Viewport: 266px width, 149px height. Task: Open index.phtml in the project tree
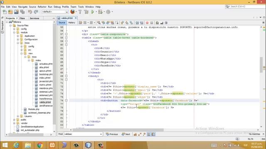(45, 78)
